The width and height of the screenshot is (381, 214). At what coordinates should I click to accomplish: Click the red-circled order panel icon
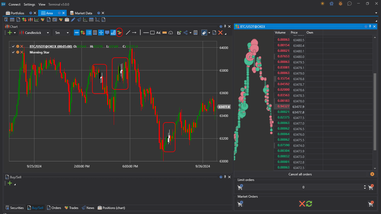tap(119, 33)
